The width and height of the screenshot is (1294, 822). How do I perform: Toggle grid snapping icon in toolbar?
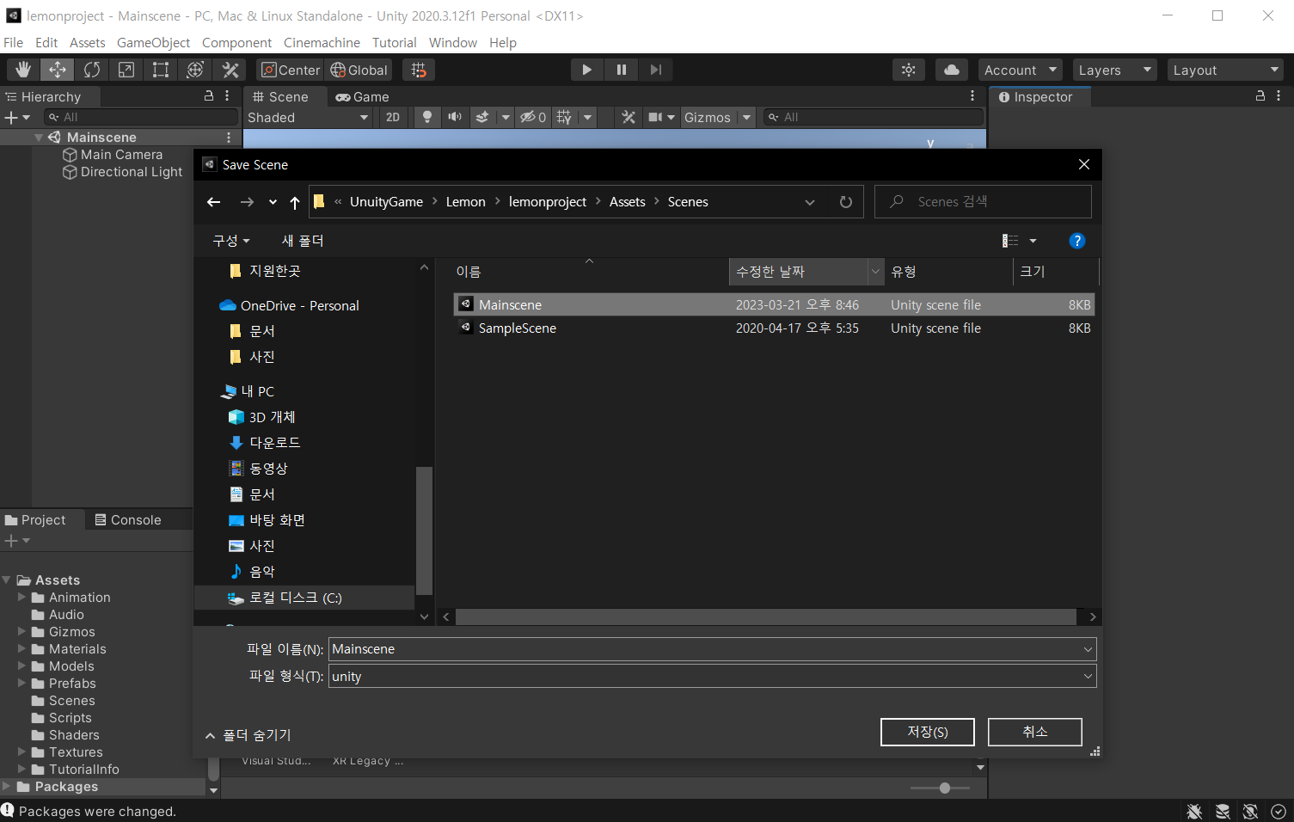coord(419,70)
